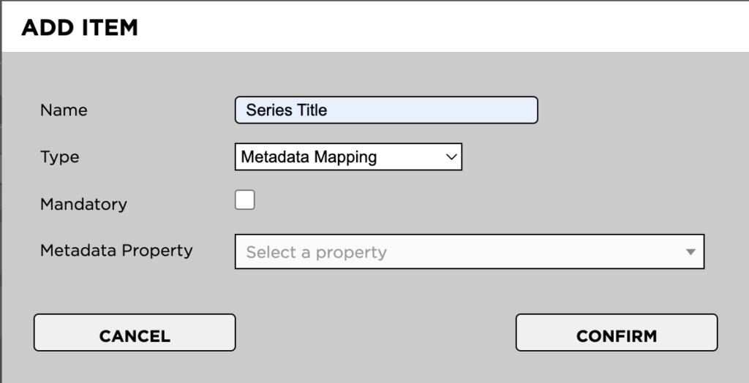Screen dimensions: 749x383
Task: Click the 'Series Title' text in Name field
Action: tap(286, 110)
